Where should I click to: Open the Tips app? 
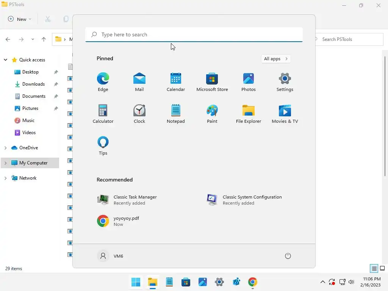pyautogui.click(x=103, y=145)
